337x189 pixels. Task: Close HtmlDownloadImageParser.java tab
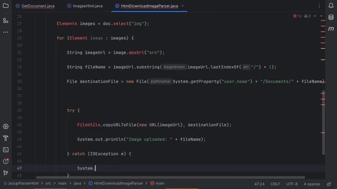click(183, 6)
